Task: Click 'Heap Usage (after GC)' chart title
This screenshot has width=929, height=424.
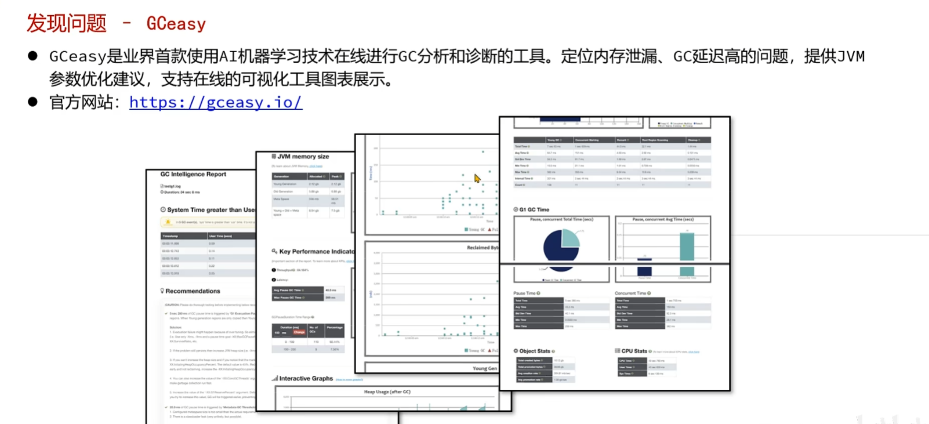Action: 387,392
